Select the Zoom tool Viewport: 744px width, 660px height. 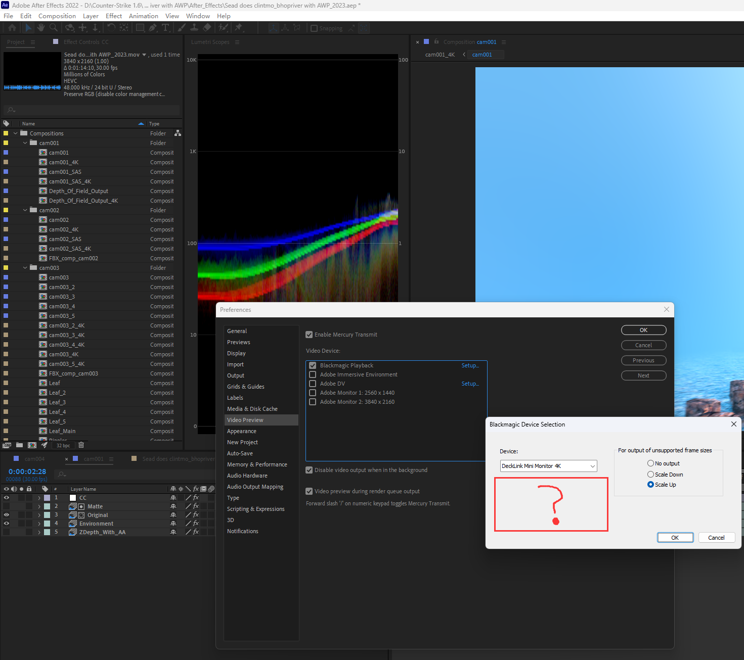point(54,27)
